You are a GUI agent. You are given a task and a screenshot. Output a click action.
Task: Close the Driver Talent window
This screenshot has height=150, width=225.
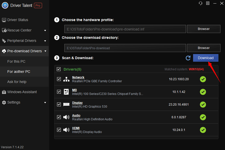(x=222, y=3)
